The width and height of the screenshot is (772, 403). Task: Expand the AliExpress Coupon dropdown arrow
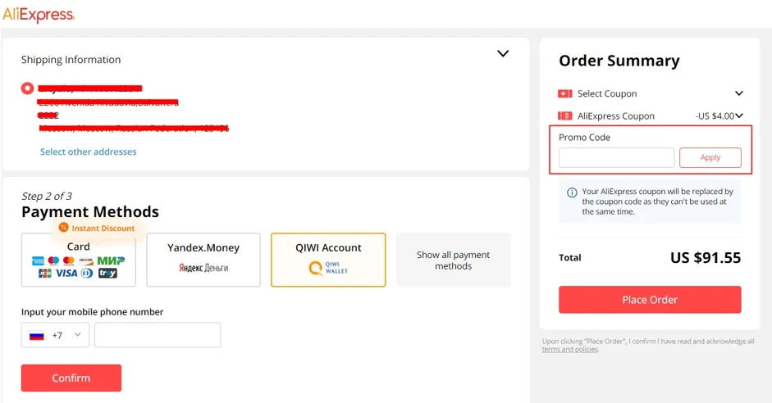pos(739,116)
